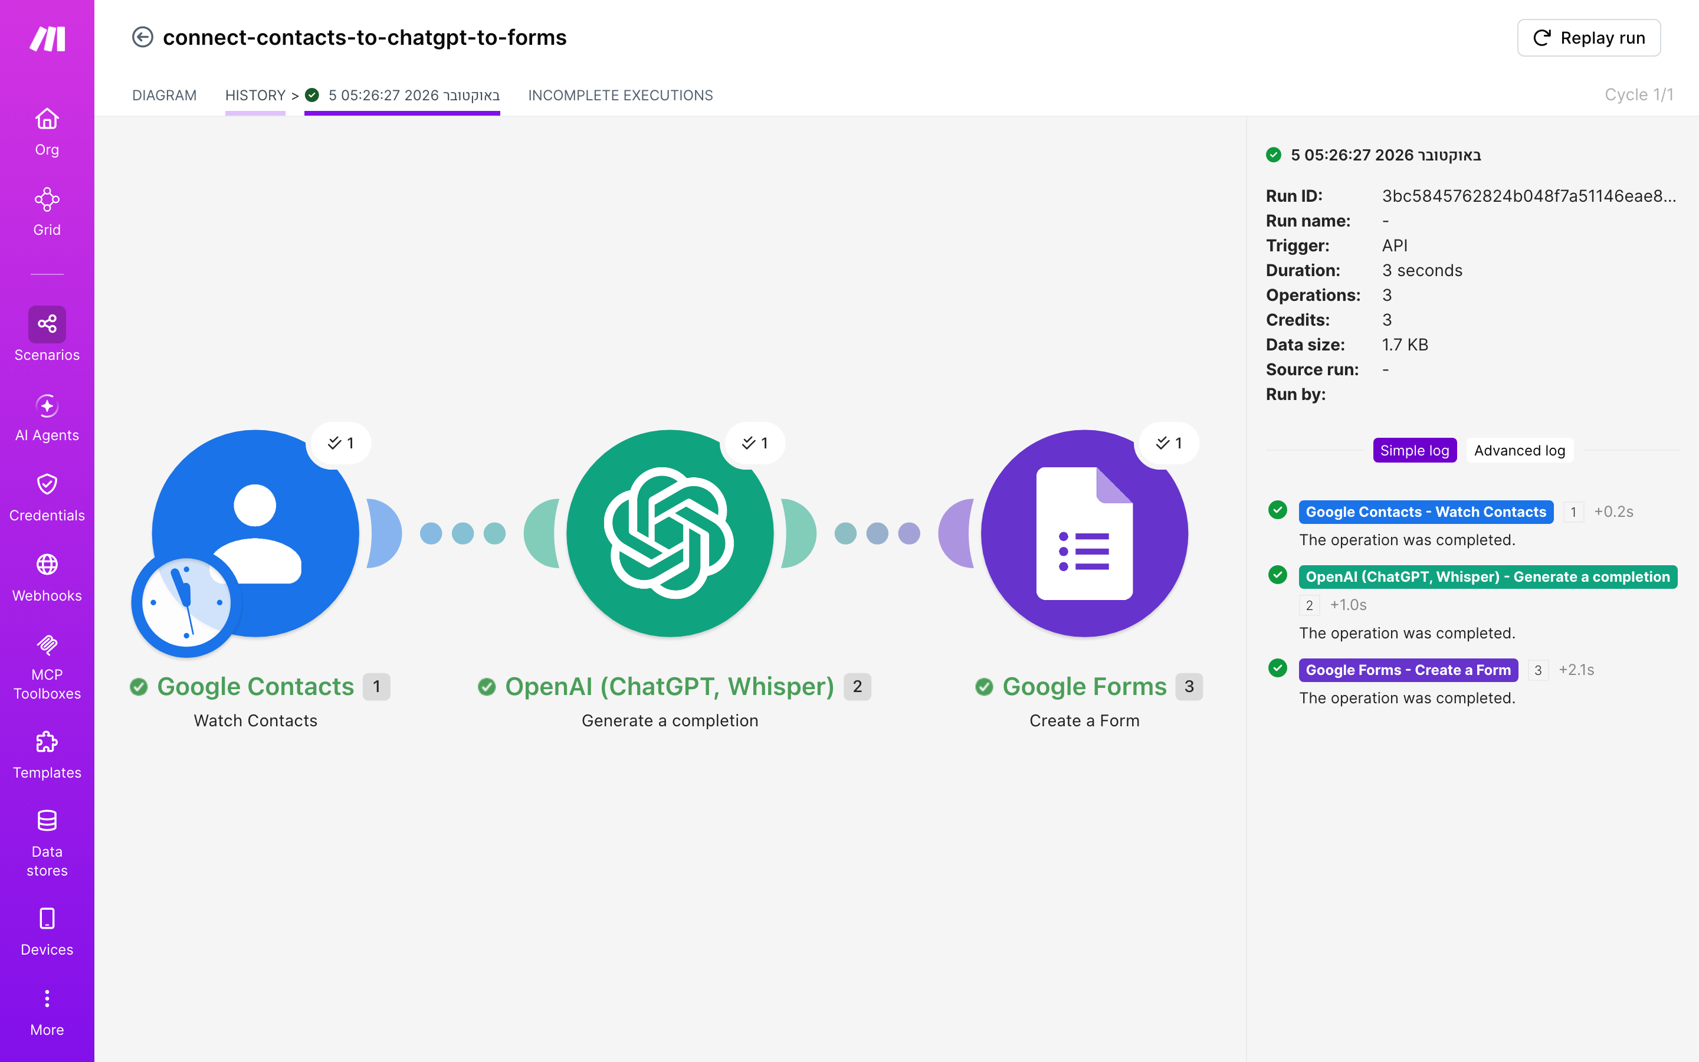1699x1062 pixels.
Task: Click the OpenAI Generate a completion log tag
Action: click(x=1488, y=576)
